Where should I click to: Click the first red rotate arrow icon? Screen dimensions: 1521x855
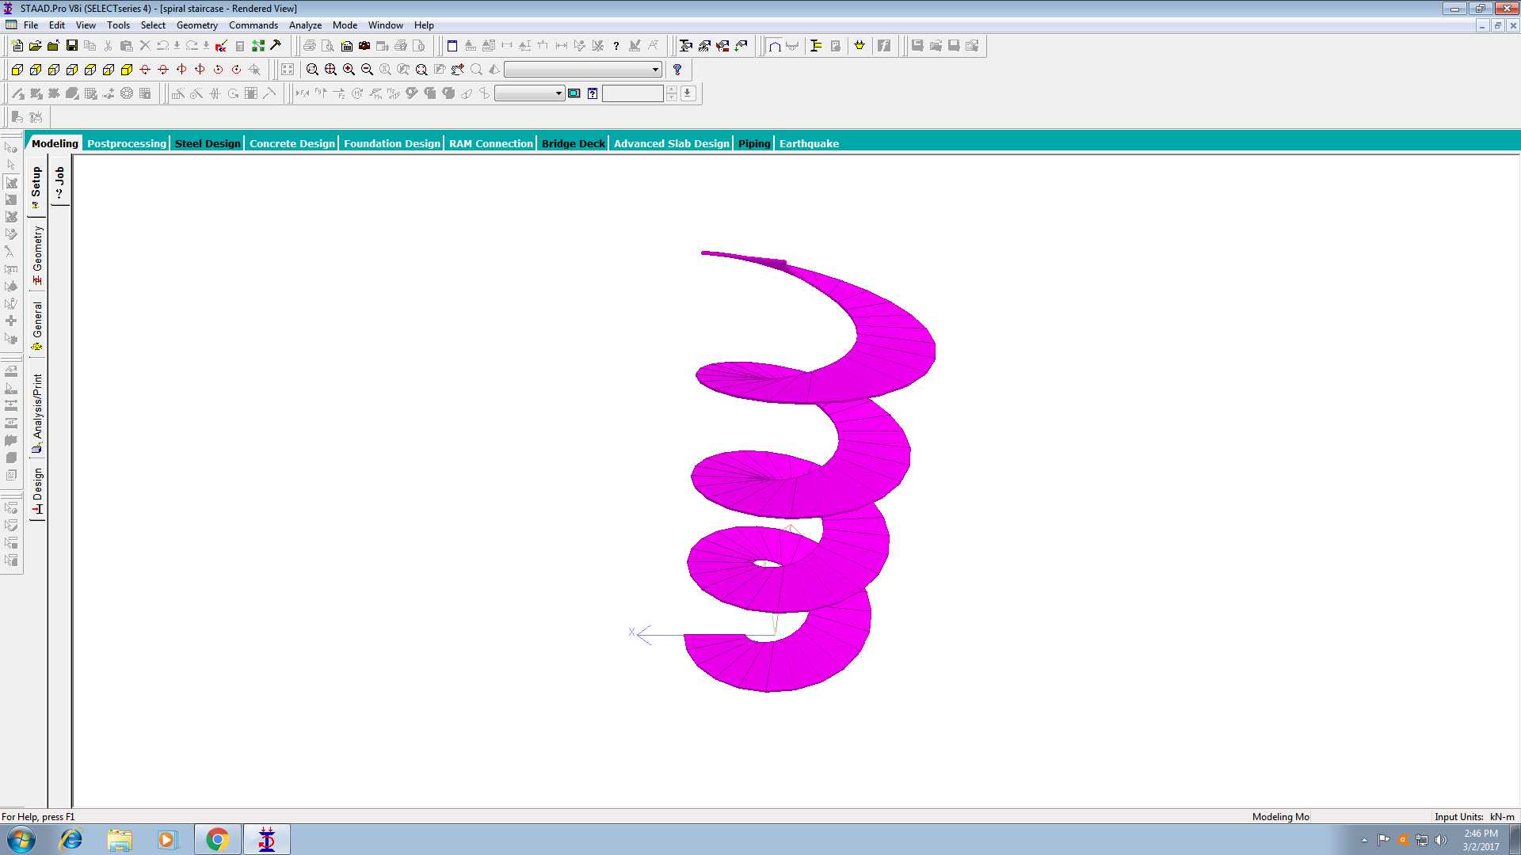(145, 70)
